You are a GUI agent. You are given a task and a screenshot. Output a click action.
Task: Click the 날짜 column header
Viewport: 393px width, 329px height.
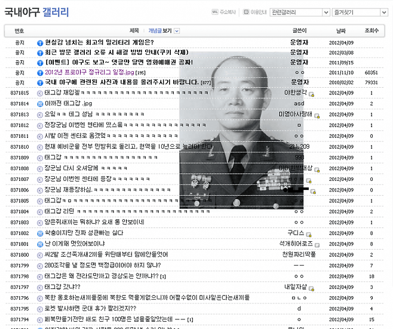340,31
